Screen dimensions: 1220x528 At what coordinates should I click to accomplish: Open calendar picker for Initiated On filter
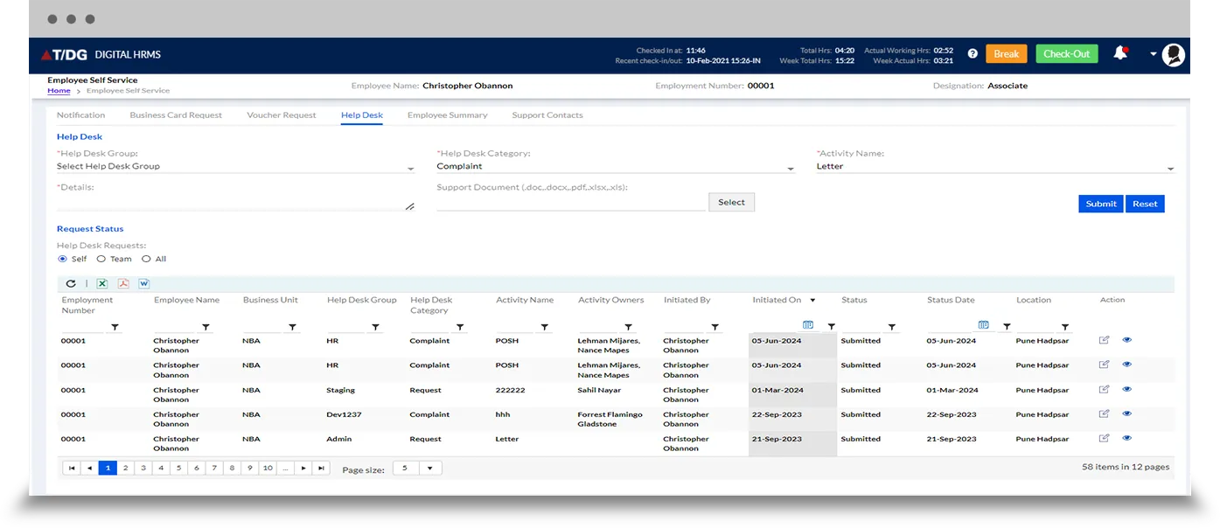click(807, 325)
